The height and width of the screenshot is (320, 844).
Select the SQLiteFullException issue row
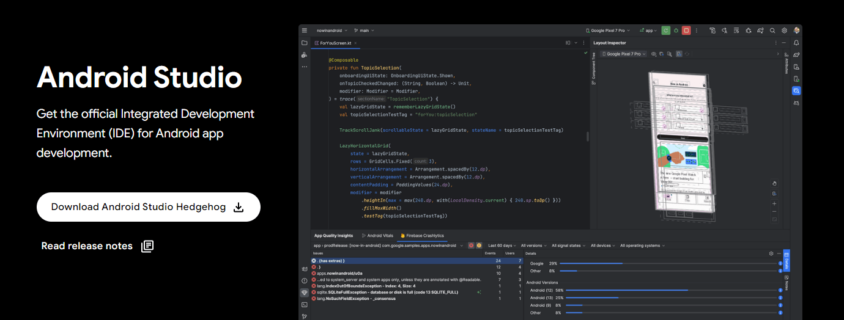(x=417, y=293)
